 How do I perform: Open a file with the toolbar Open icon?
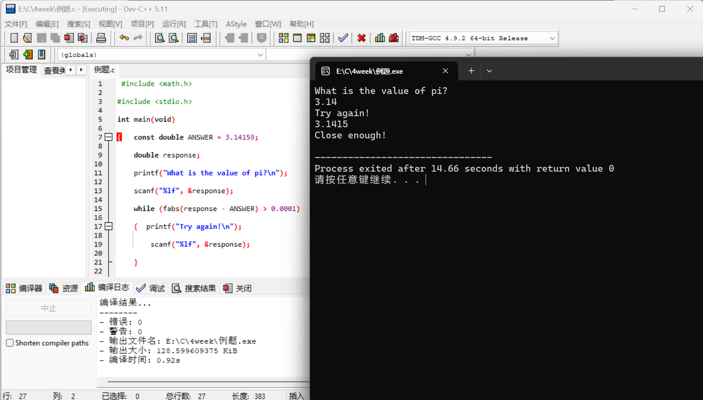[27, 38]
